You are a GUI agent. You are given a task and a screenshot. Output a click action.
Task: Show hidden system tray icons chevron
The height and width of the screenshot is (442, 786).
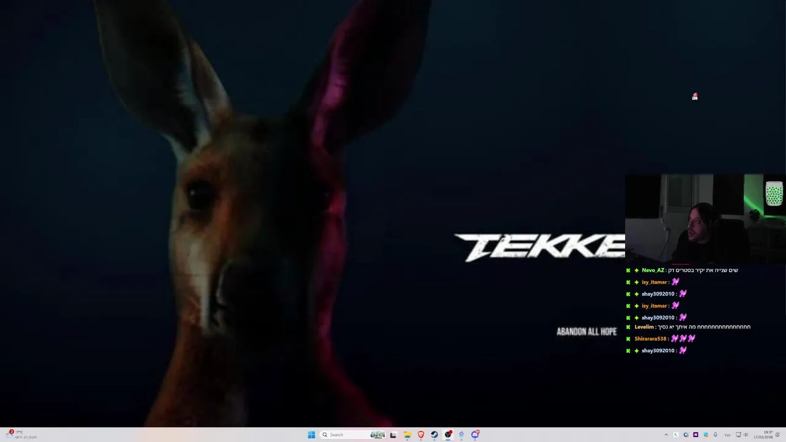click(666, 435)
